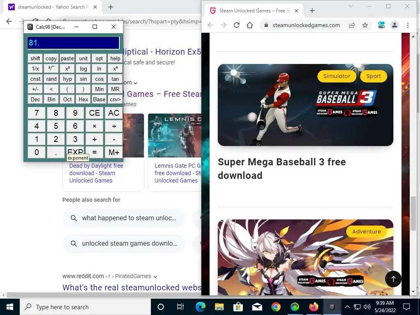Expand dropdown next to Yahoo result domain

pyautogui.click(x=135, y=83)
